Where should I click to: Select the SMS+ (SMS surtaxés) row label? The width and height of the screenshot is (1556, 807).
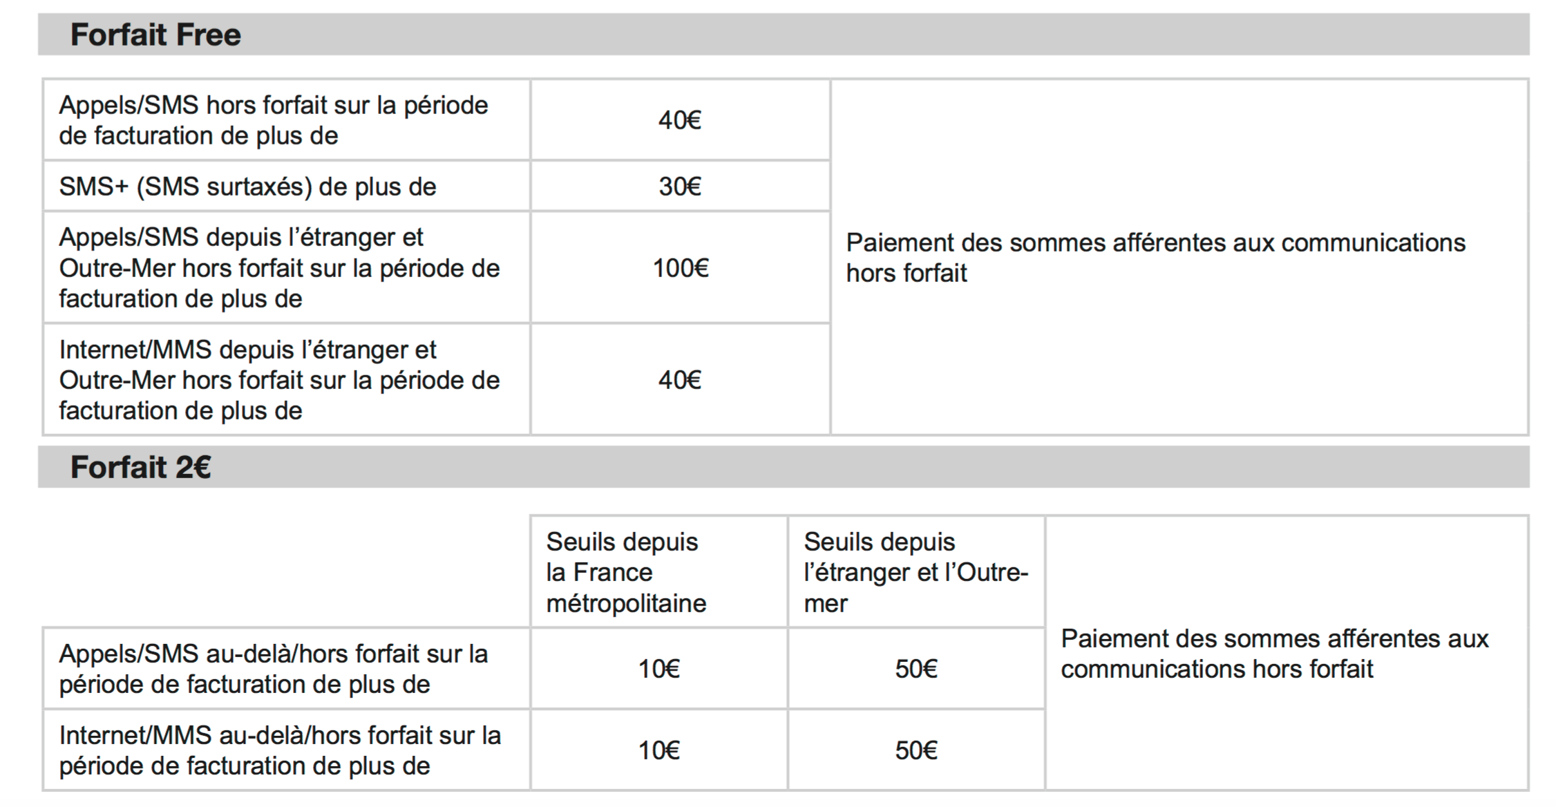pyautogui.click(x=247, y=187)
